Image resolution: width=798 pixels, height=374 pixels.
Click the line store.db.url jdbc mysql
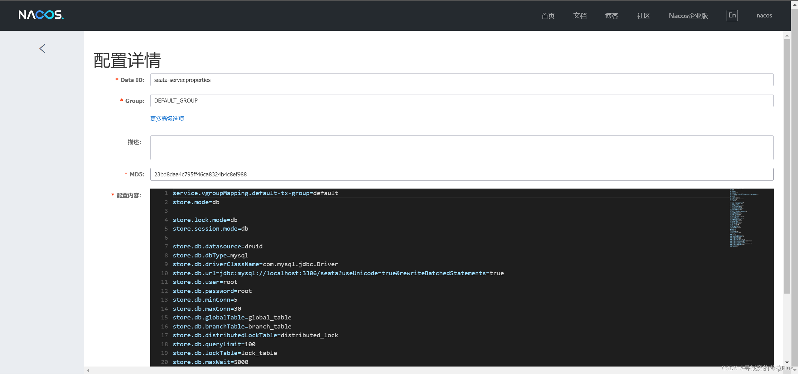tap(338, 273)
